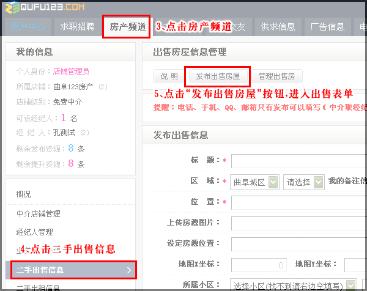
Task: Click the 管理出售房 button
Action: pyautogui.click(x=276, y=76)
